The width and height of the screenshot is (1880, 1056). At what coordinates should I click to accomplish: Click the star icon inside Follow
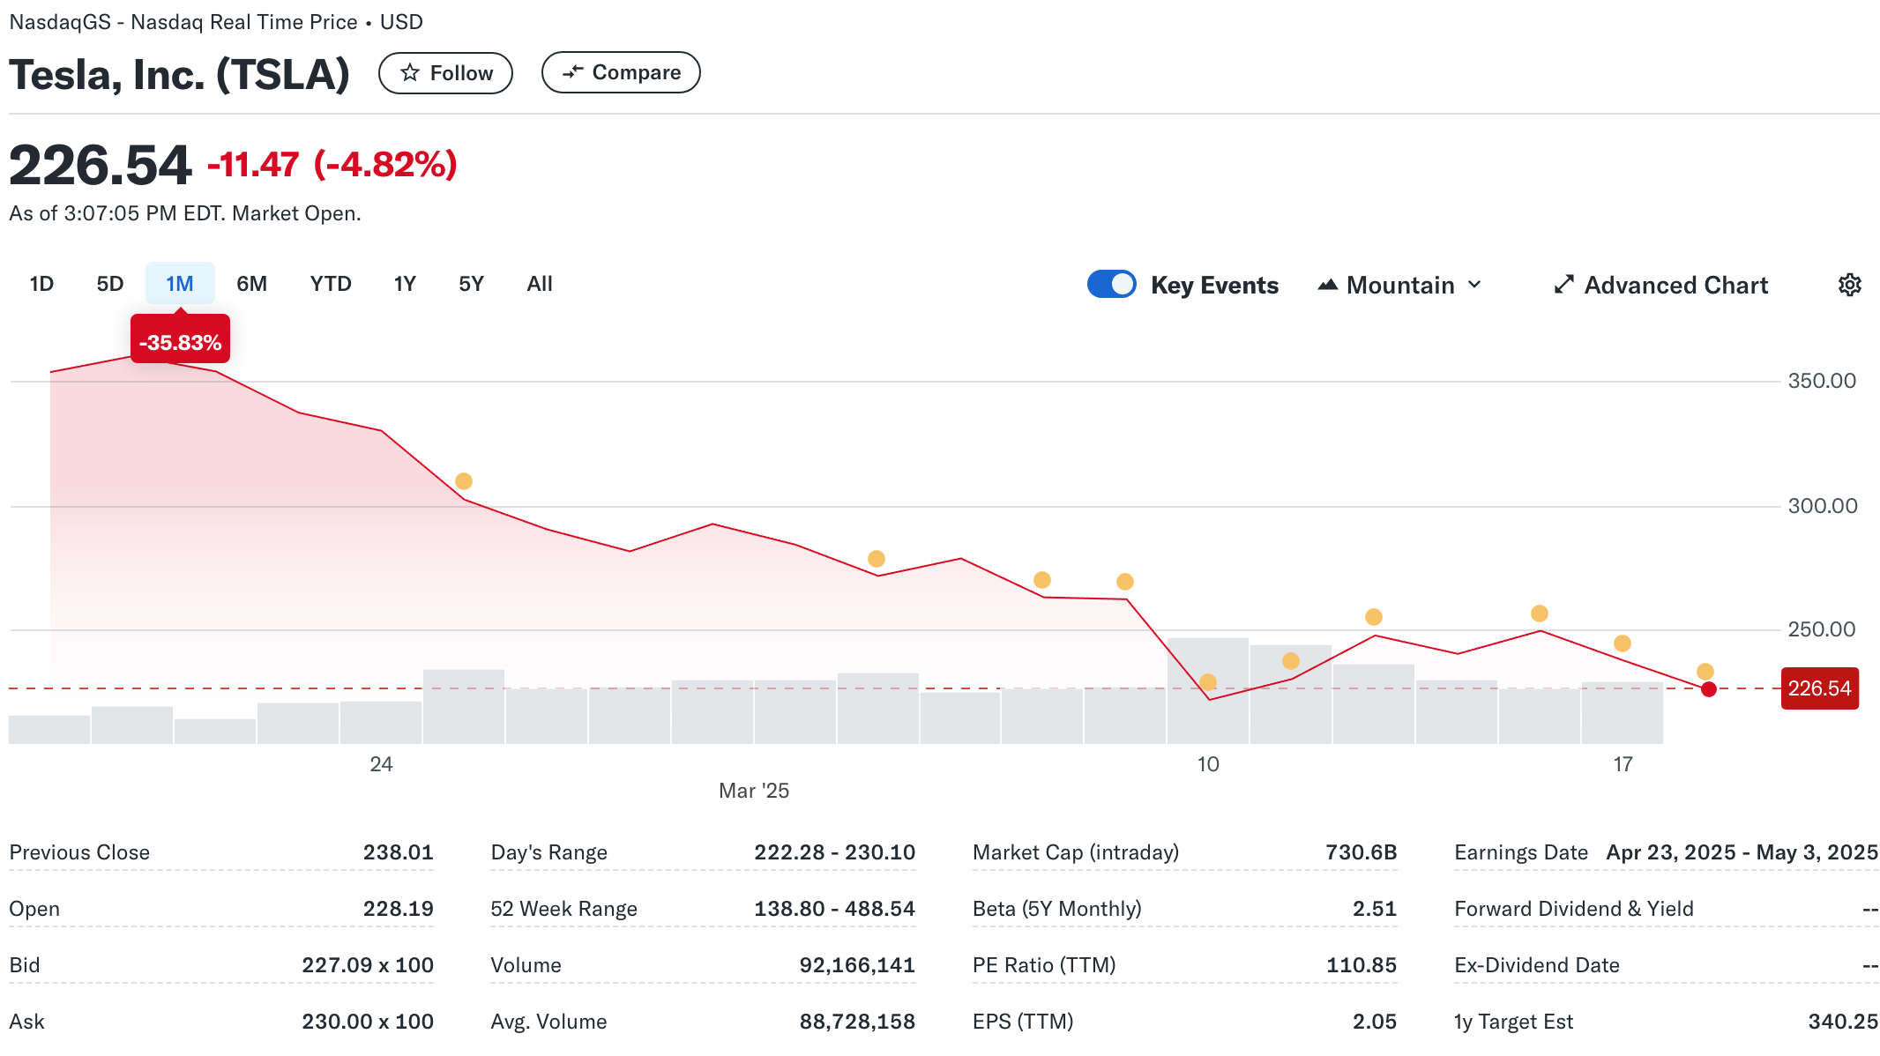coord(410,72)
